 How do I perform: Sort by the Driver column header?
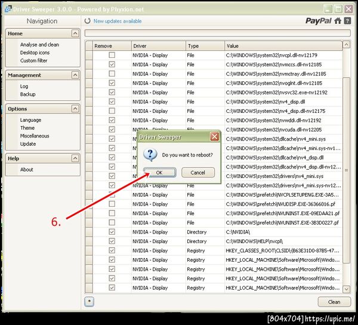pos(159,46)
